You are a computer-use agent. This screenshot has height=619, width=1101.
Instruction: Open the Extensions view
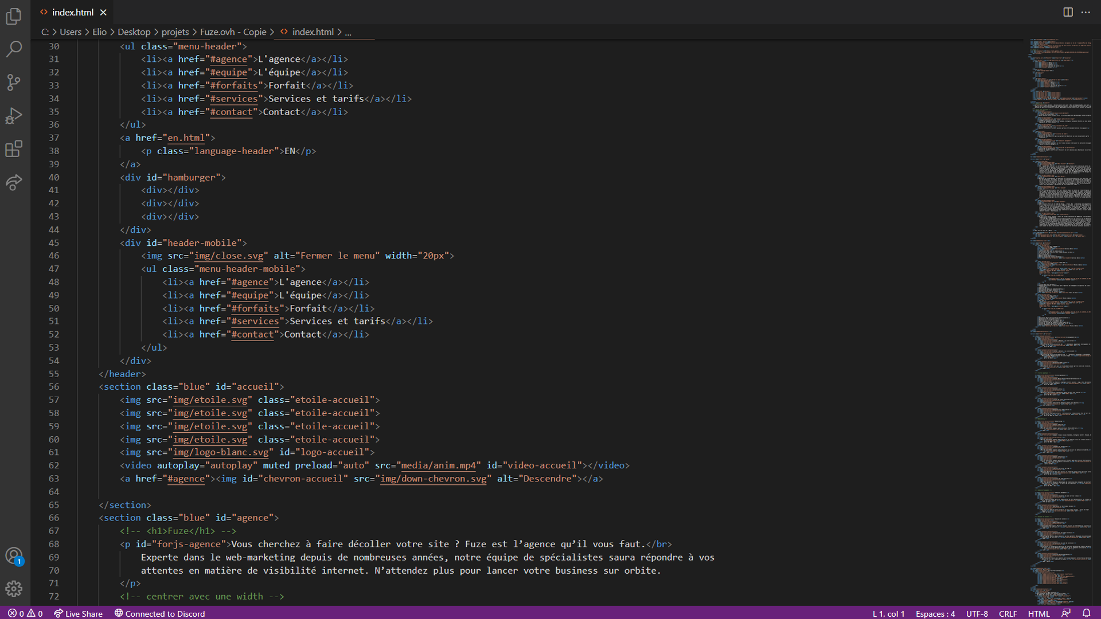pos(14,149)
